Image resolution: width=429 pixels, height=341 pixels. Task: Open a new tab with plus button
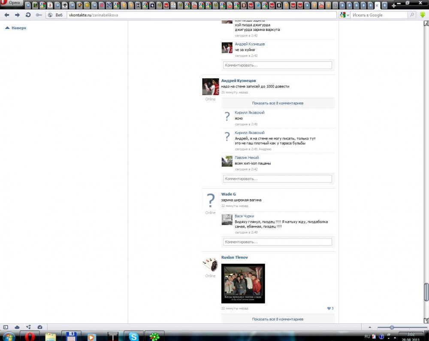tap(394, 5)
